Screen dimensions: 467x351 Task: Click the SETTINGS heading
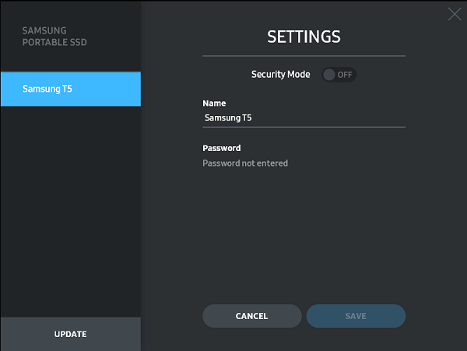coord(304,37)
